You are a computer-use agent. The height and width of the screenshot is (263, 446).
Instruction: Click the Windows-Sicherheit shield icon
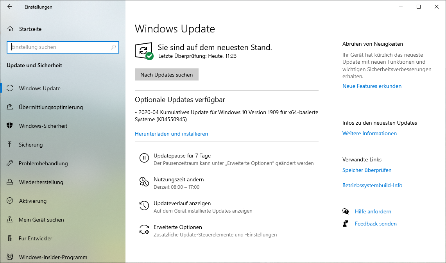coord(10,126)
